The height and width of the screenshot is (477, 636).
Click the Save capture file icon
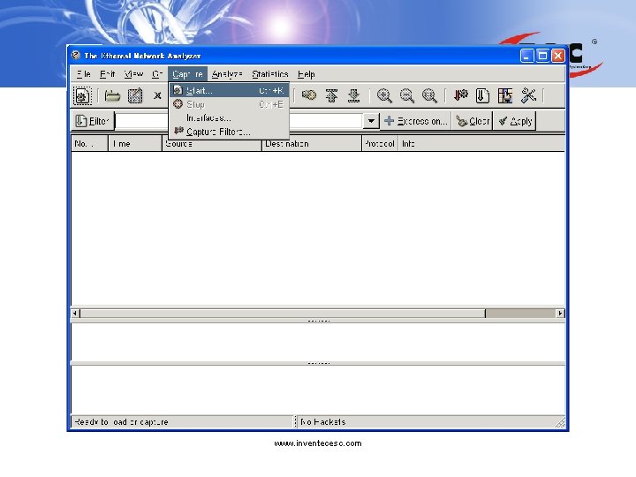click(x=135, y=96)
